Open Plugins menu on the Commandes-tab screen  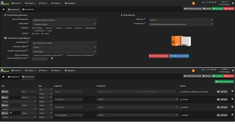coord(56,70)
